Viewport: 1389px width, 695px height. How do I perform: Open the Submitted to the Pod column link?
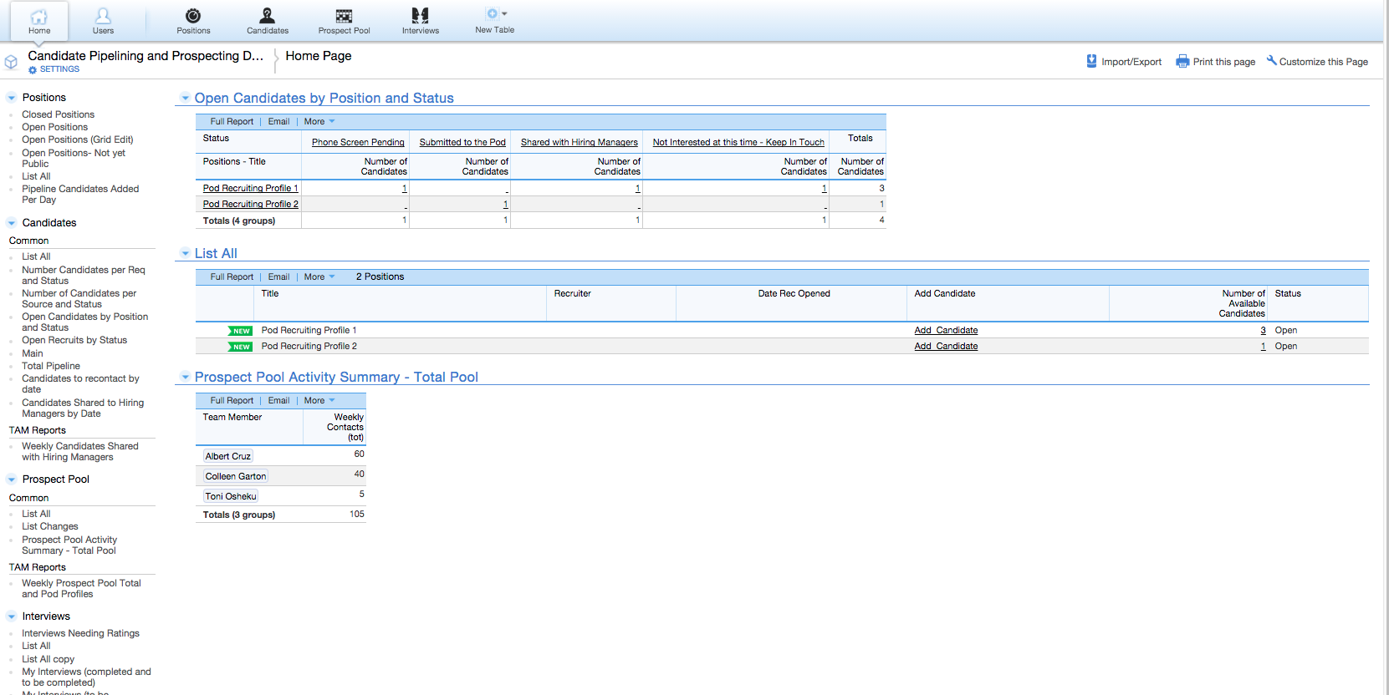(x=462, y=143)
